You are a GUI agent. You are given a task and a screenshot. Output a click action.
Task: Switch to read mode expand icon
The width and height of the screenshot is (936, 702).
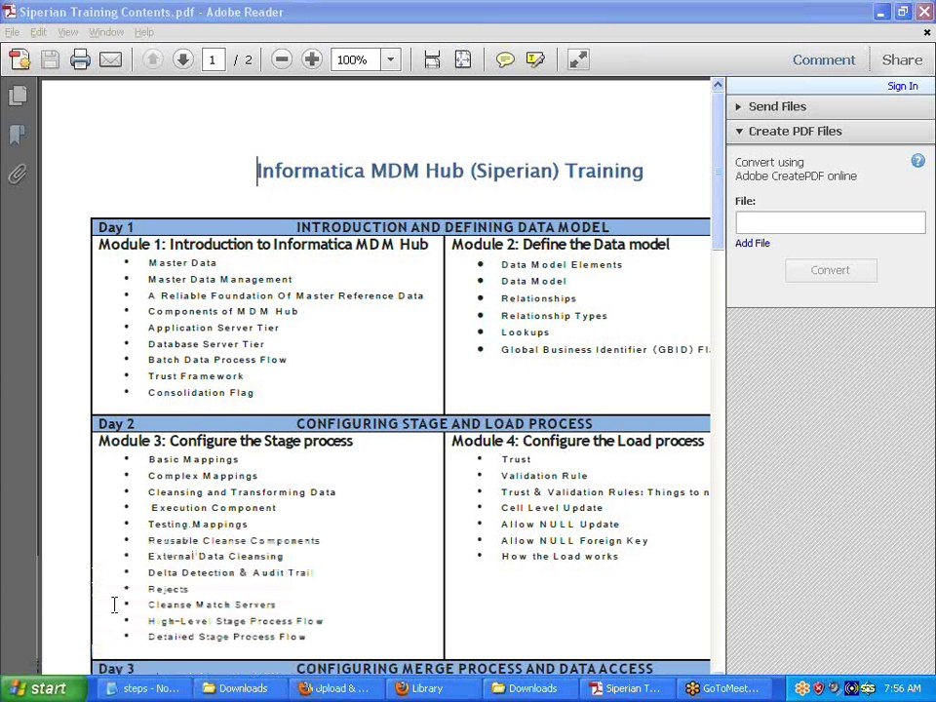(578, 59)
